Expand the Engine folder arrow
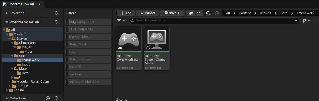This screenshot has width=319, height=101. (x=7, y=90)
